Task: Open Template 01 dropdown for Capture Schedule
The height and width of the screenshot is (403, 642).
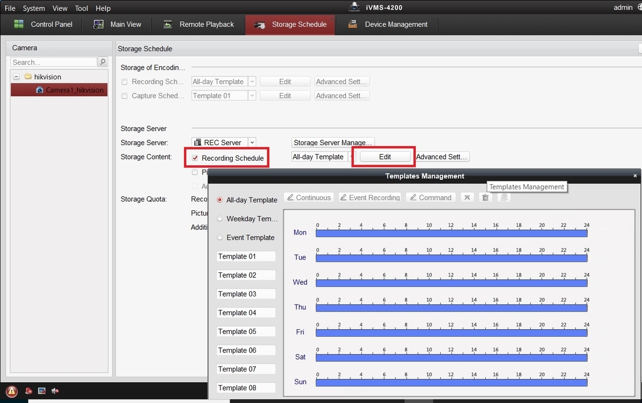Action: coord(251,96)
